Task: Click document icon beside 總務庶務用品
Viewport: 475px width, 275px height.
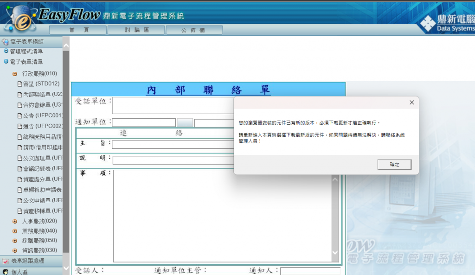Action: pyautogui.click(x=19, y=137)
